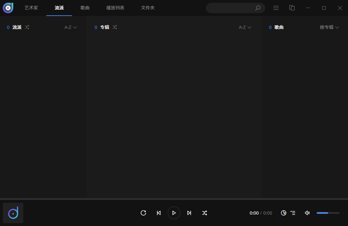The image size is (348, 226).
Task: Close the music player window
Action: coord(340,8)
